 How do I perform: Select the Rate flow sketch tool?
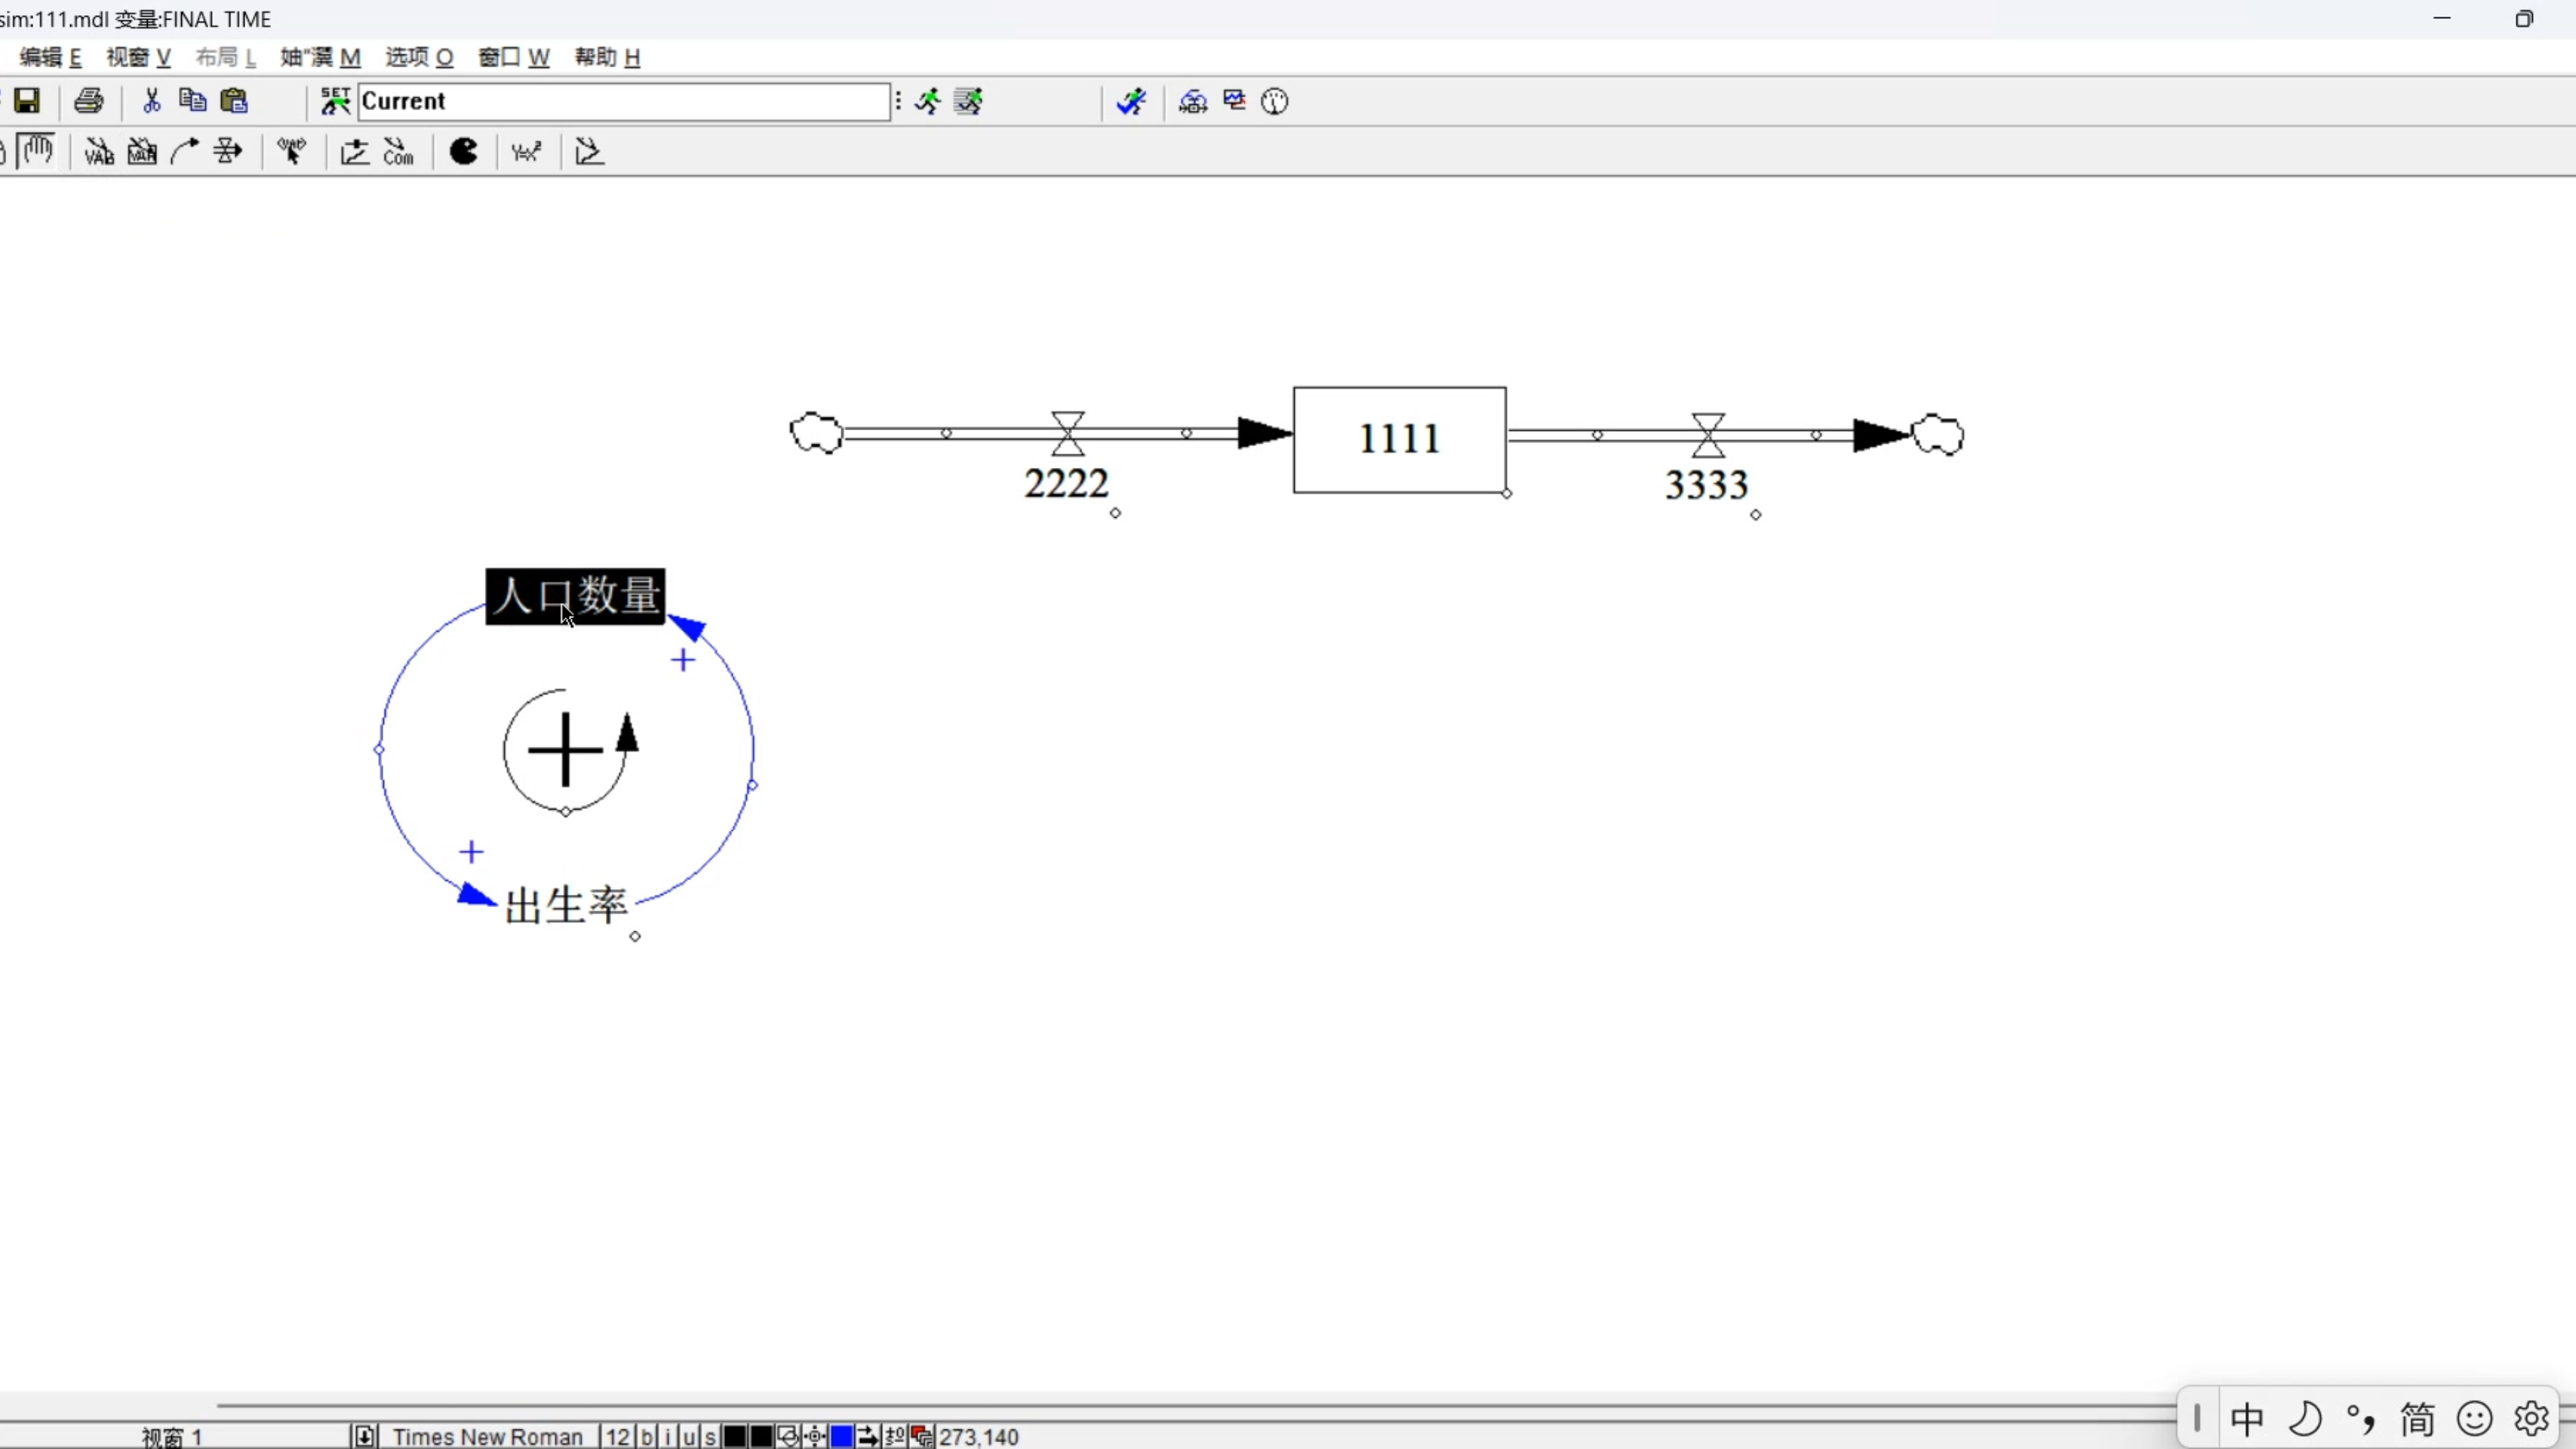tap(228, 152)
